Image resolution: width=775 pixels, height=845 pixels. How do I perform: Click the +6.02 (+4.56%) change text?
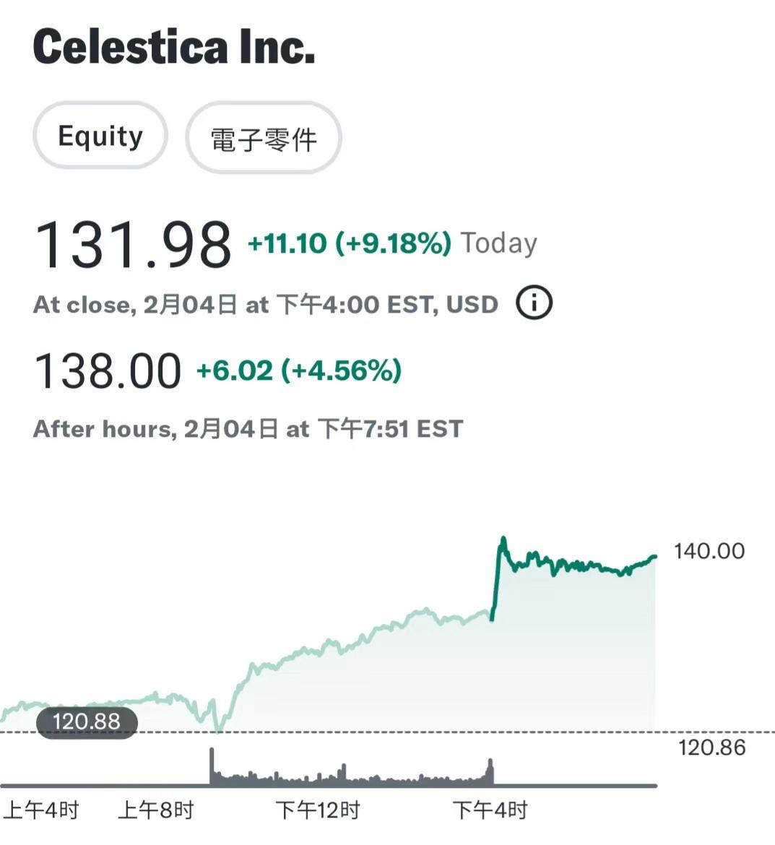299,370
